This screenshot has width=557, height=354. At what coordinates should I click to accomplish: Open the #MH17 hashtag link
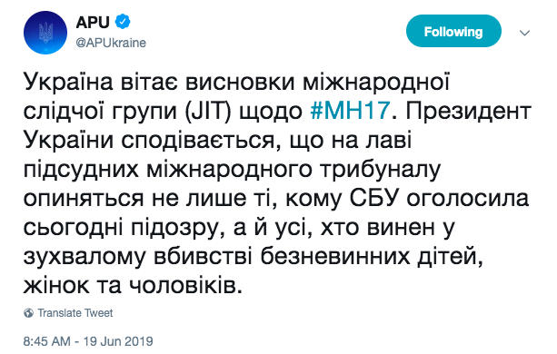(x=350, y=111)
